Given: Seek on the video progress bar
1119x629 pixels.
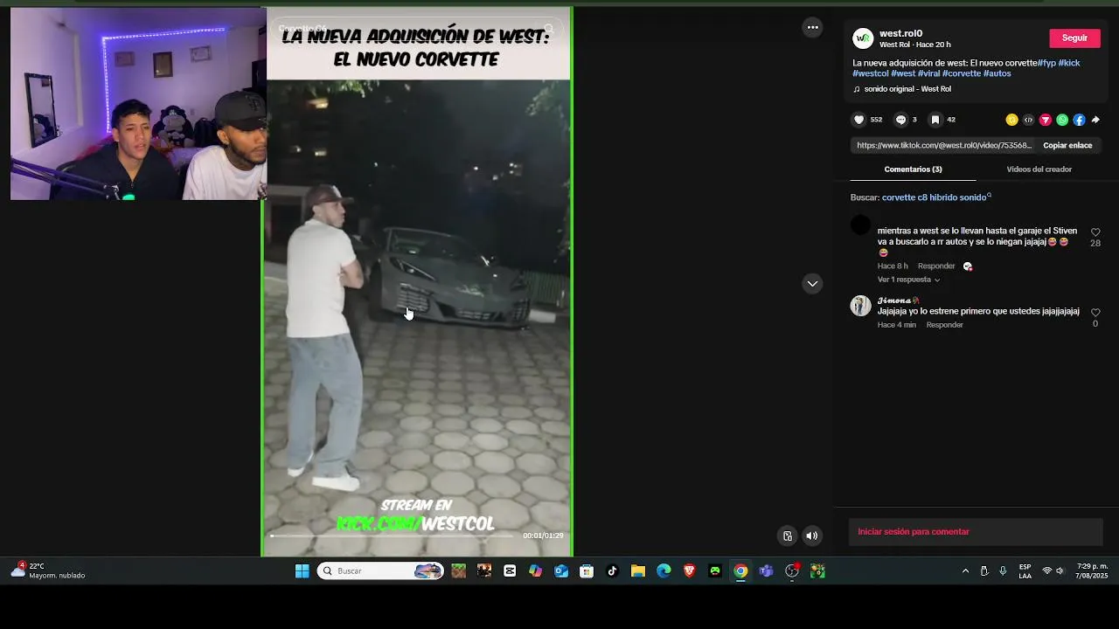Looking at the screenshot, I should (x=392, y=536).
